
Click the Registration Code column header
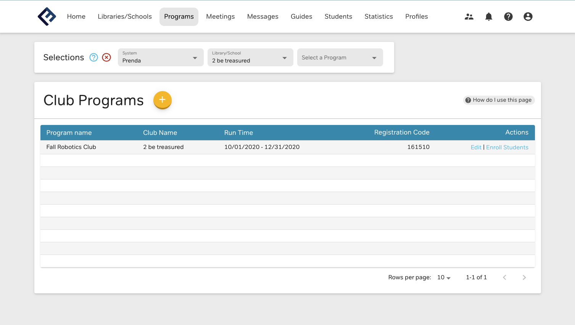[x=402, y=132]
